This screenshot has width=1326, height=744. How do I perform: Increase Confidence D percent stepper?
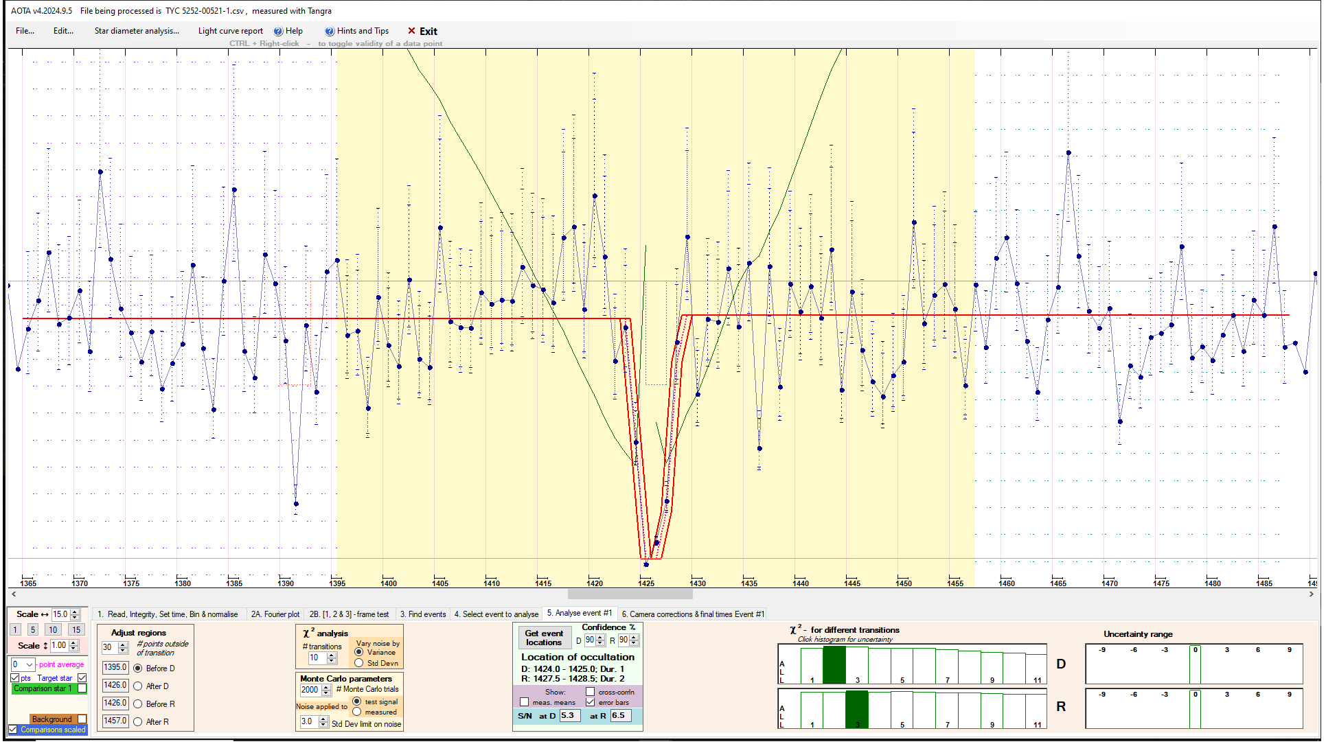click(x=601, y=638)
